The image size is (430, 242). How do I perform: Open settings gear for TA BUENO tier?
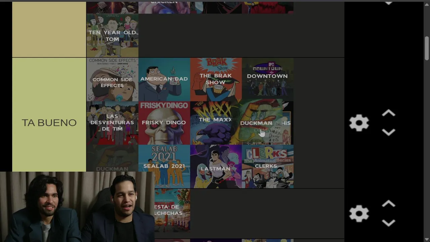pos(359,123)
